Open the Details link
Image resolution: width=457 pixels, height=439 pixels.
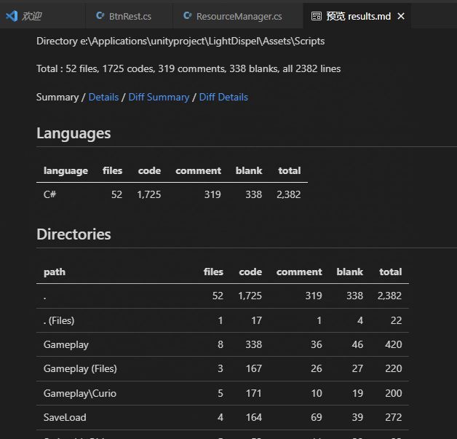(x=103, y=97)
